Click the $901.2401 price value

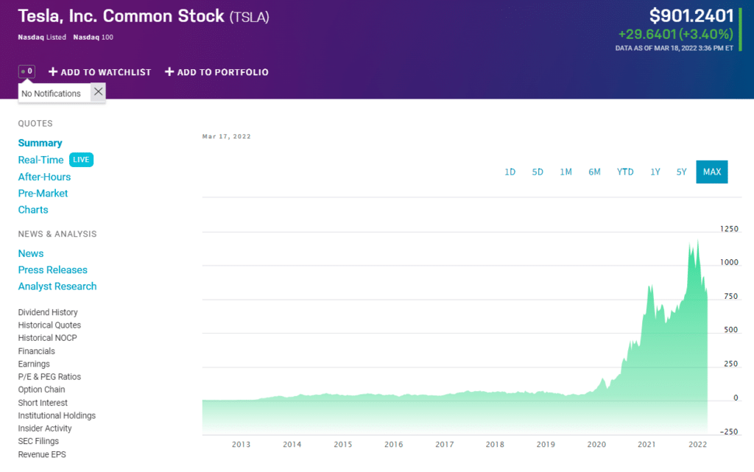tap(691, 16)
